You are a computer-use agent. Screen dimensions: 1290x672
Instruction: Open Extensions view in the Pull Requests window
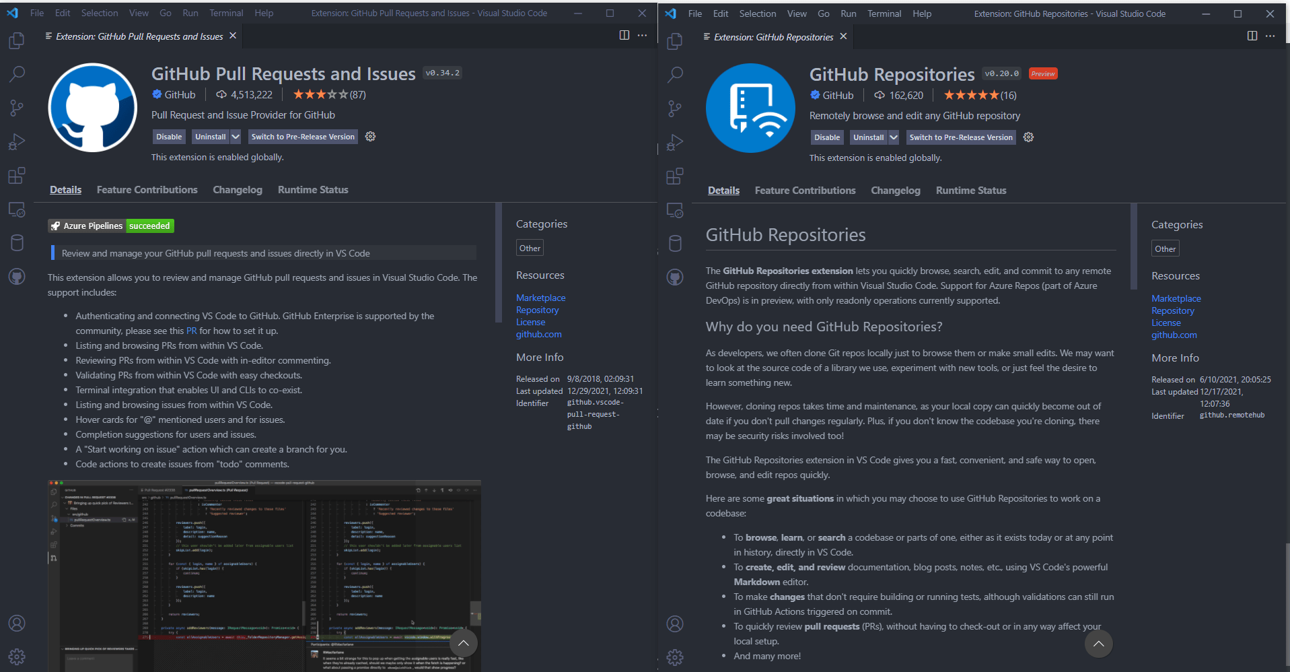pyautogui.click(x=17, y=176)
